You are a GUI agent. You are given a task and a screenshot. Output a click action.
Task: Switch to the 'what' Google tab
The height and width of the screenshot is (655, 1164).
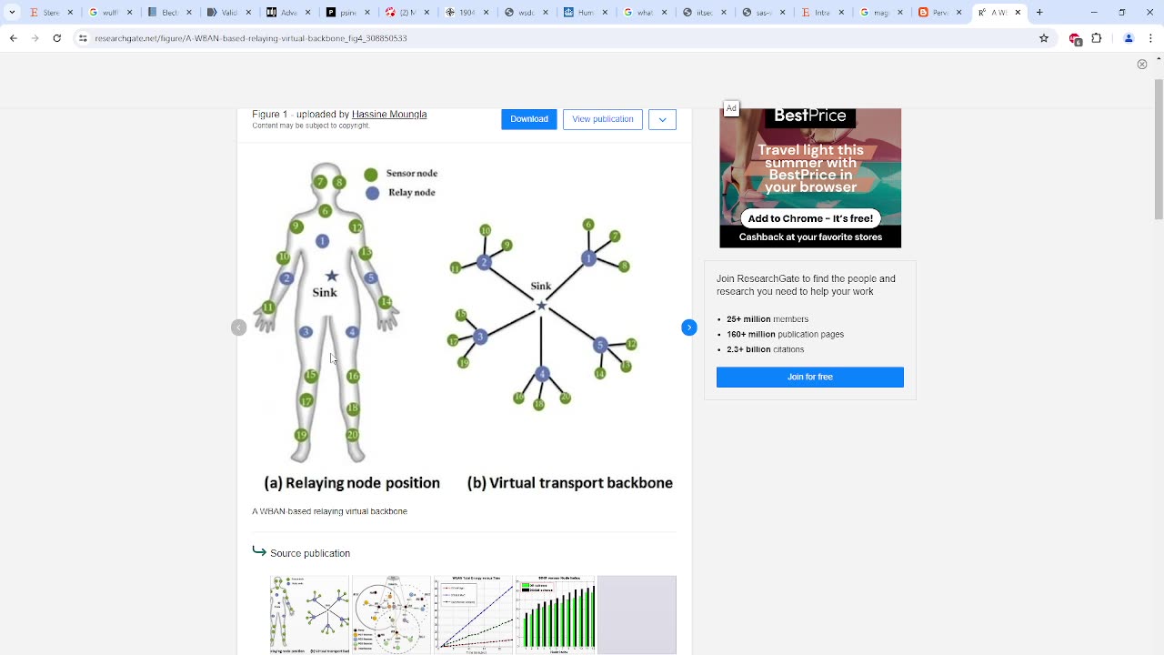(x=642, y=13)
